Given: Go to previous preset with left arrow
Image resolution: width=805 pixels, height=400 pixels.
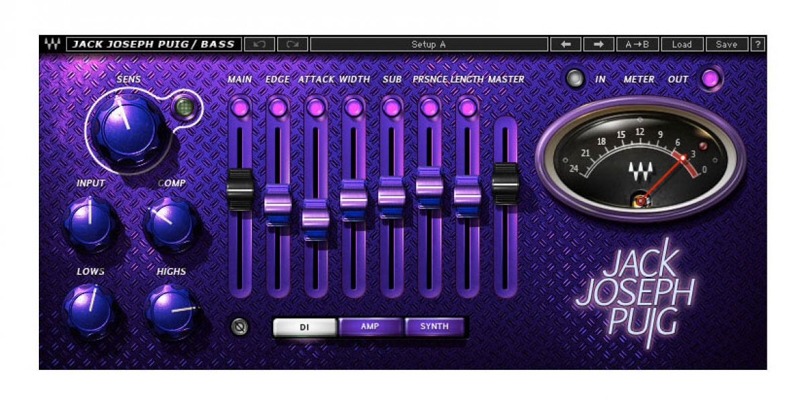Looking at the screenshot, I should (x=566, y=44).
